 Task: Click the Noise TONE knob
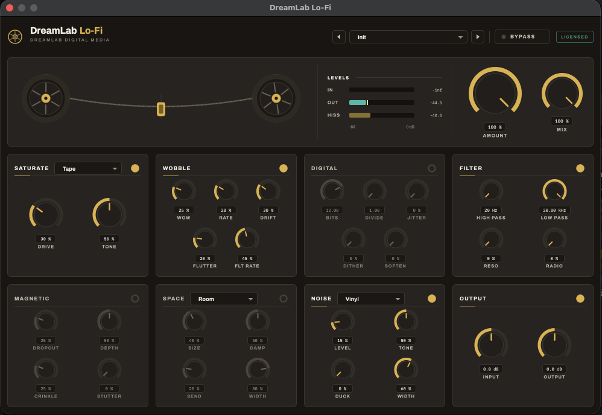pos(406,322)
